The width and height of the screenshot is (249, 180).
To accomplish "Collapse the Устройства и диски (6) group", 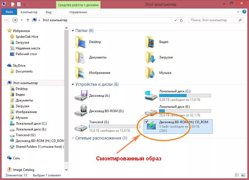I will [73, 84].
